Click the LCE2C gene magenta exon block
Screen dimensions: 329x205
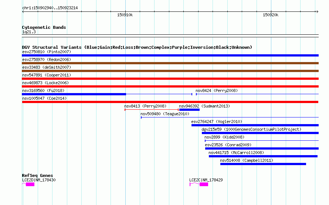[204, 184]
